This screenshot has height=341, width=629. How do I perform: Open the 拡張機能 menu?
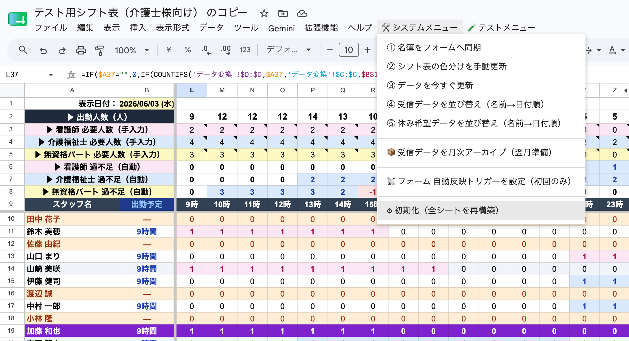(321, 28)
